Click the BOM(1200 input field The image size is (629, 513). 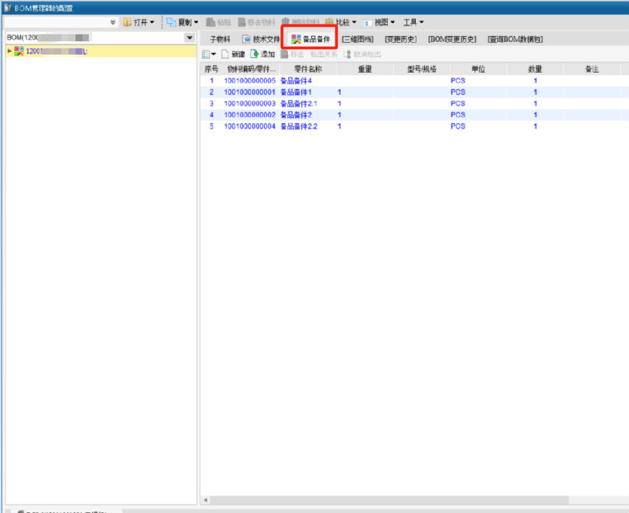(x=94, y=38)
